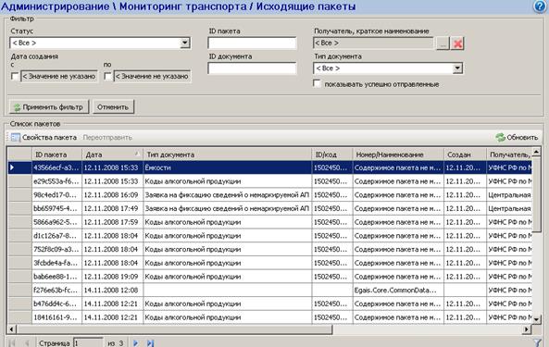Click the horizontal scrollbar thumb
549x347 pixels.
click(174, 329)
